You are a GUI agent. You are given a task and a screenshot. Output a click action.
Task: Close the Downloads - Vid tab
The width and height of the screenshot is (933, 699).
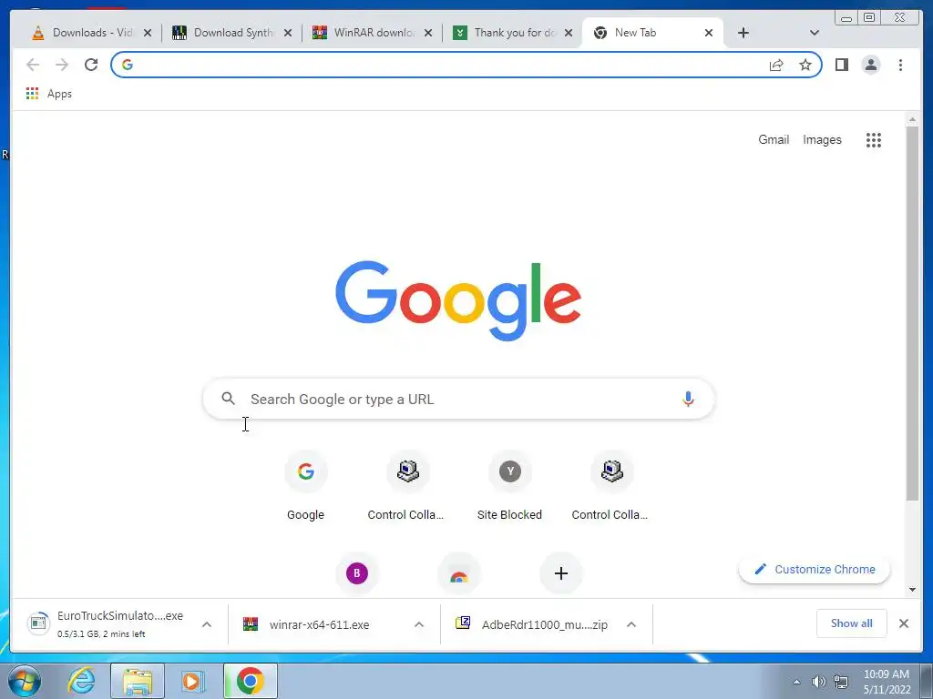[x=148, y=33]
